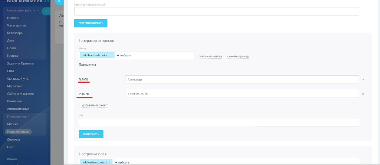Click the 'скачать пример' link

pos(238,56)
